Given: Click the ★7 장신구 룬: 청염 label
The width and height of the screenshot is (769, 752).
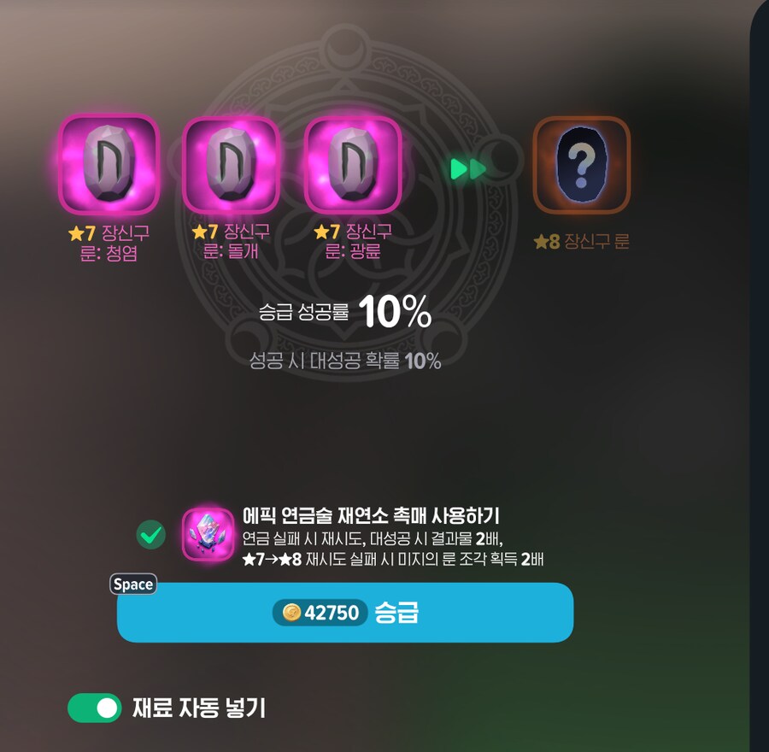Looking at the screenshot, I should pos(109,243).
